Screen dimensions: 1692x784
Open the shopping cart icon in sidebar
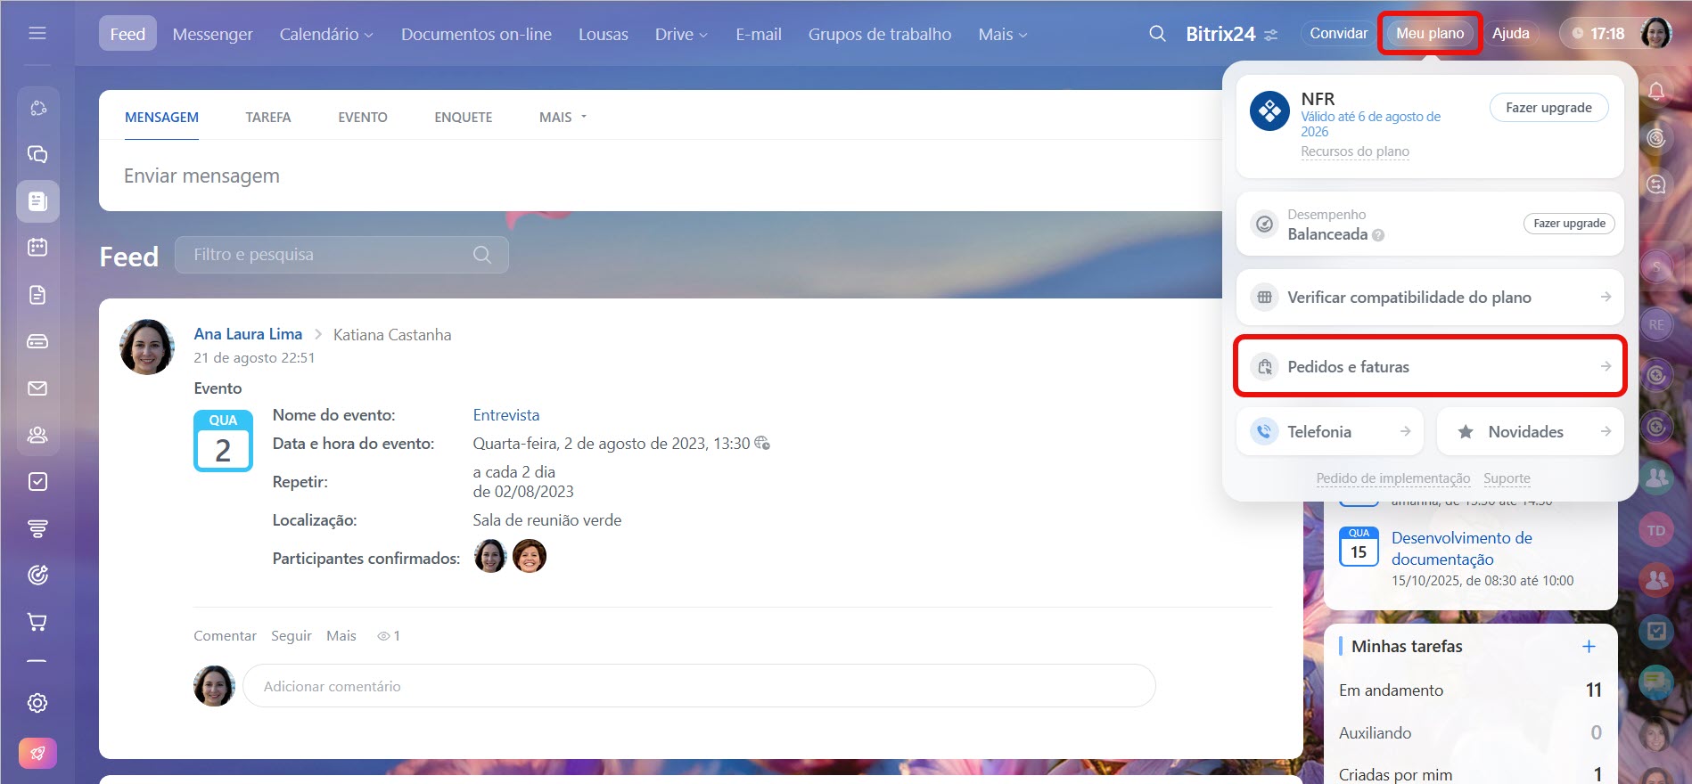tap(37, 622)
